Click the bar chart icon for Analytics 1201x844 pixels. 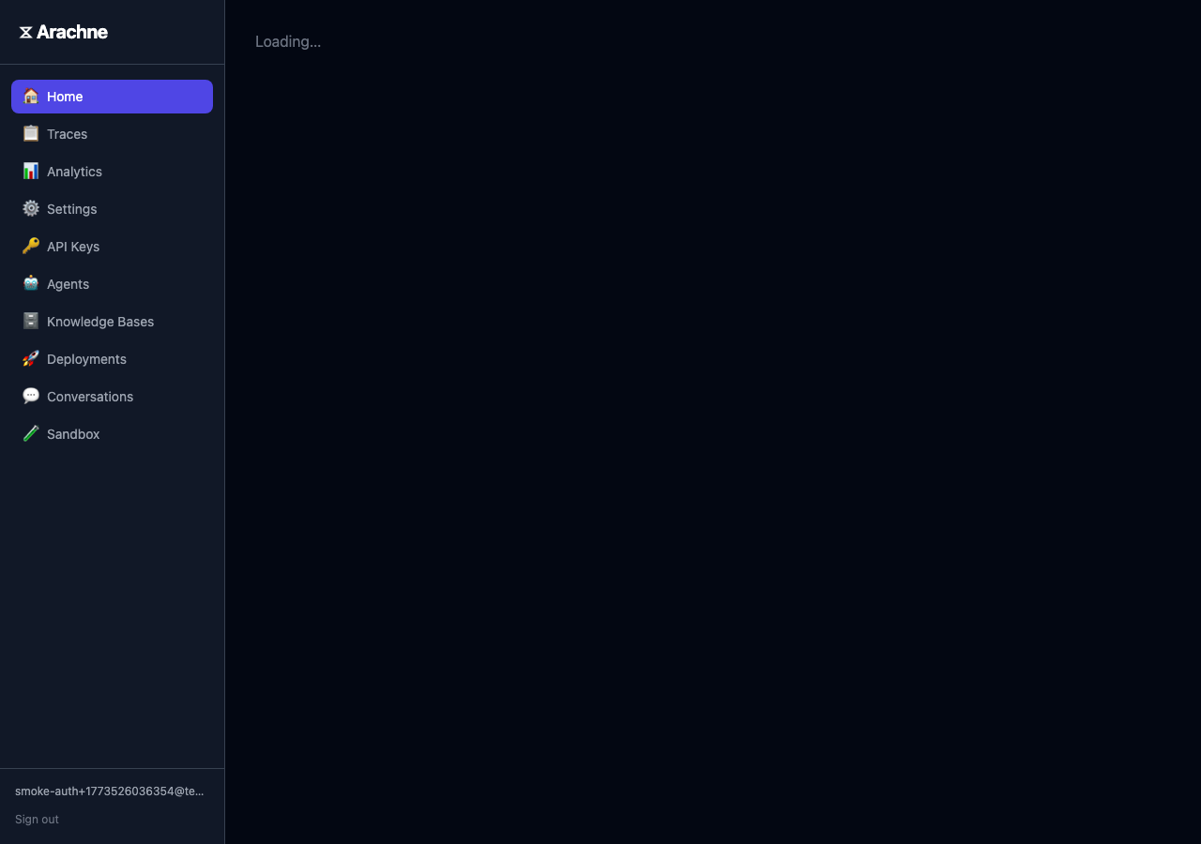click(30, 171)
